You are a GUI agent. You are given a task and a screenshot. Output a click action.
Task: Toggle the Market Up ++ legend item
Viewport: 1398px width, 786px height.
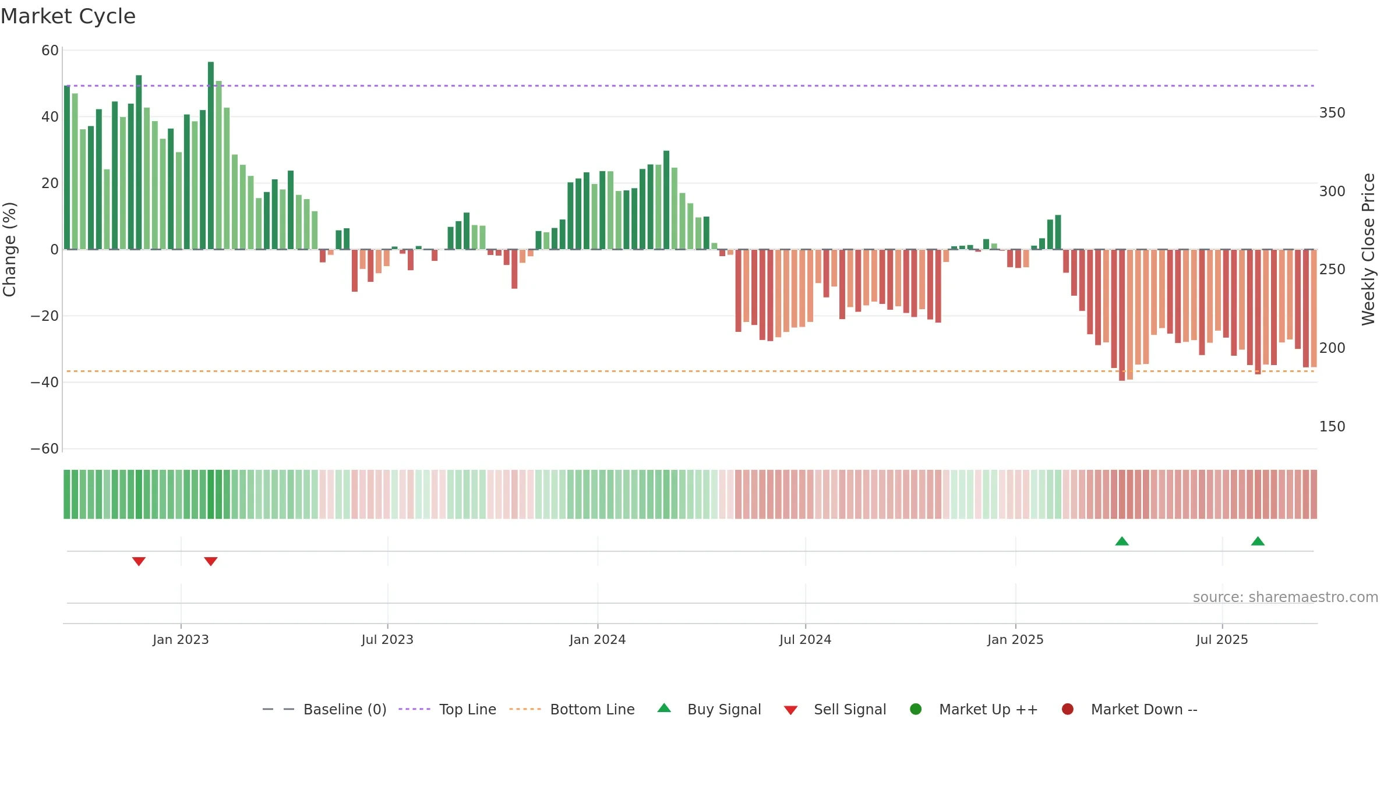click(974, 709)
